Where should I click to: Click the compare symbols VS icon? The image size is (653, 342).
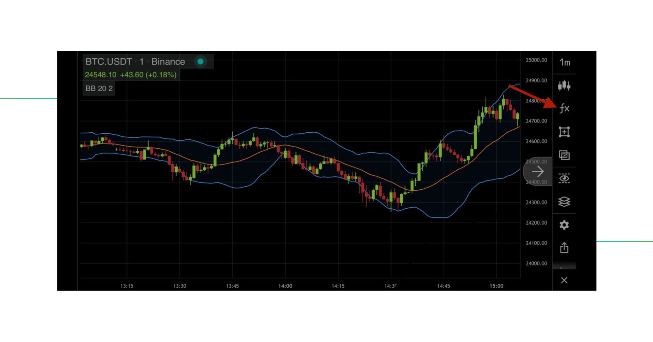[564, 155]
